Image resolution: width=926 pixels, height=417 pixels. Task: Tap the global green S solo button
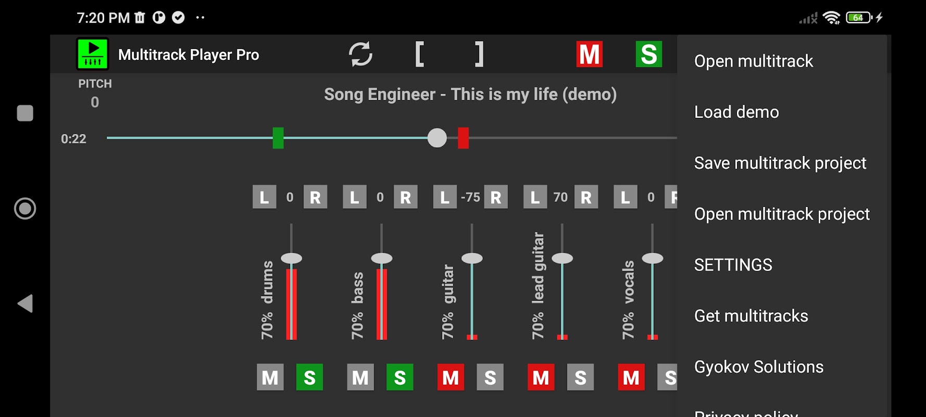click(649, 54)
